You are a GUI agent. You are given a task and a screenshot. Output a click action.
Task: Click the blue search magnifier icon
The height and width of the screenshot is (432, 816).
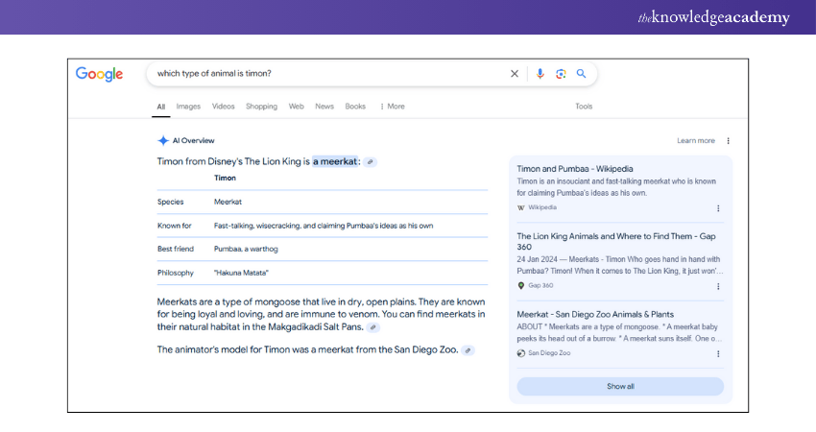pyautogui.click(x=582, y=74)
